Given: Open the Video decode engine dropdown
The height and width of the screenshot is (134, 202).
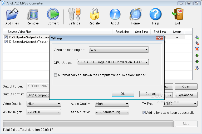Looking at the screenshot, I should [119, 50].
